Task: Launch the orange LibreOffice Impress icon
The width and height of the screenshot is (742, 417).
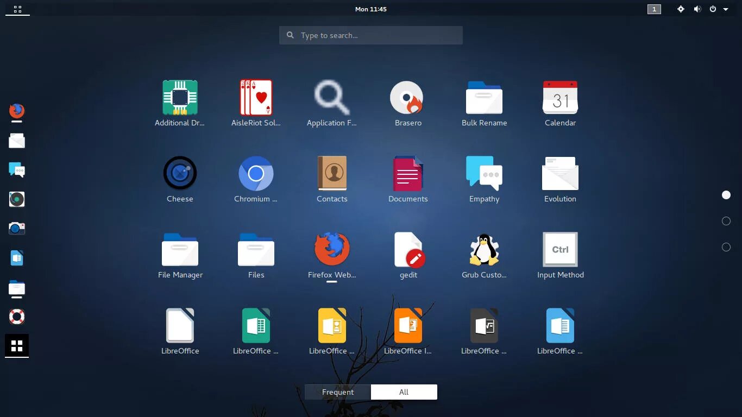Action: coord(408,326)
